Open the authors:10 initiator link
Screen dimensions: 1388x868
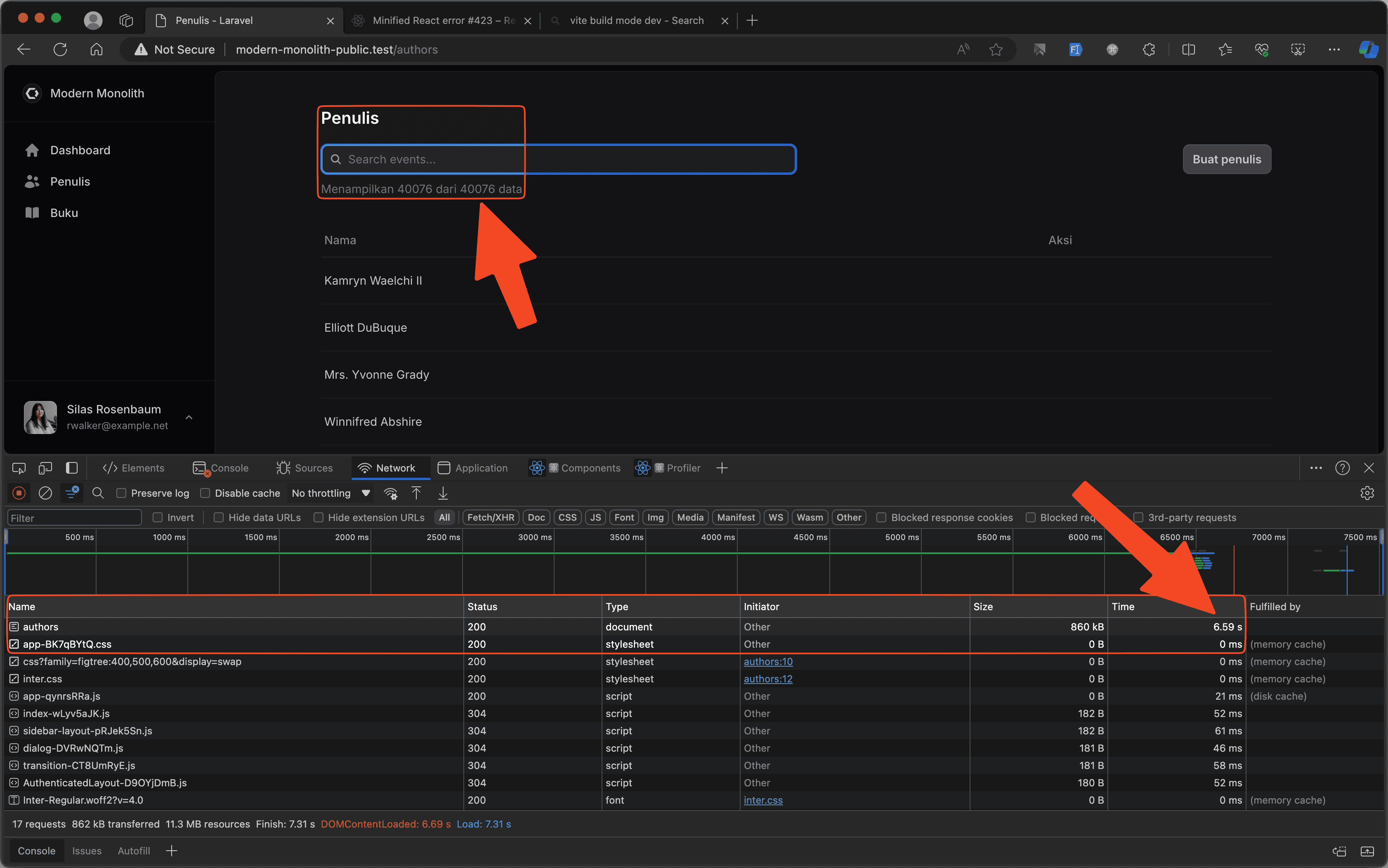pos(768,661)
